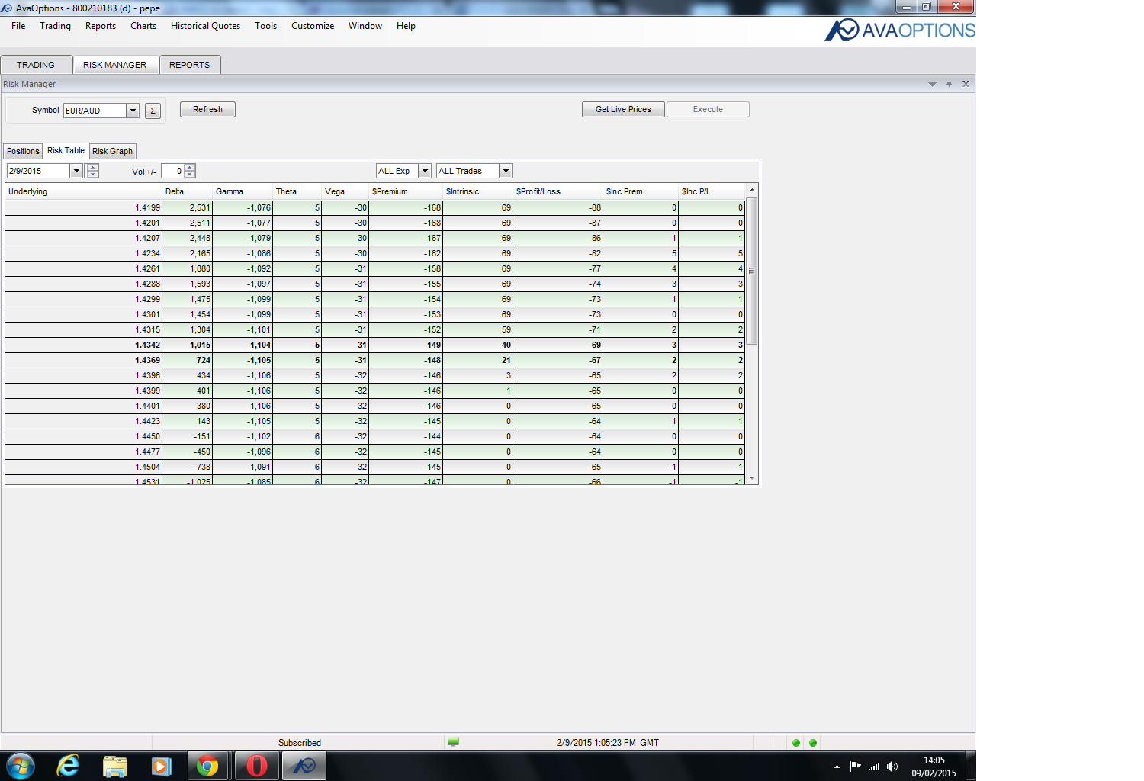This screenshot has height=781, width=1144.
Task: Click the risk table scrollbar down arrow
Action: point(752,478)
